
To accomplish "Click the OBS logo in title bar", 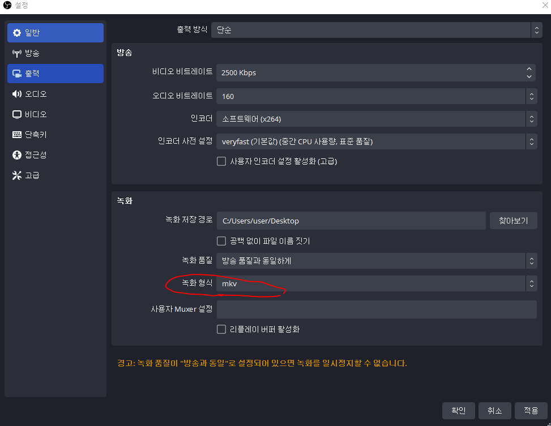I will coord(7,5).
